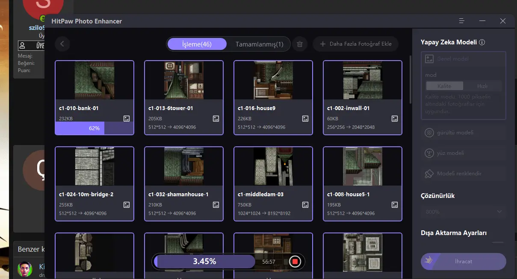Screen dimensions: 517x279
Task: Click the "Dışa Aktarma Ayarları" heading
Action: [x=454, y=233]
